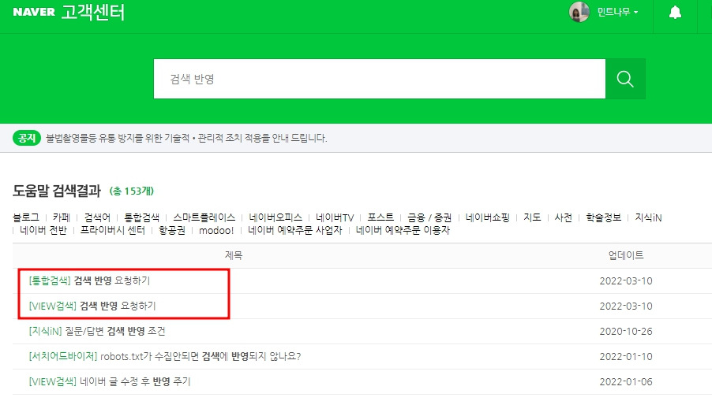Click the 총 153개 result count

pyautogui.click(x=132, y=191)
